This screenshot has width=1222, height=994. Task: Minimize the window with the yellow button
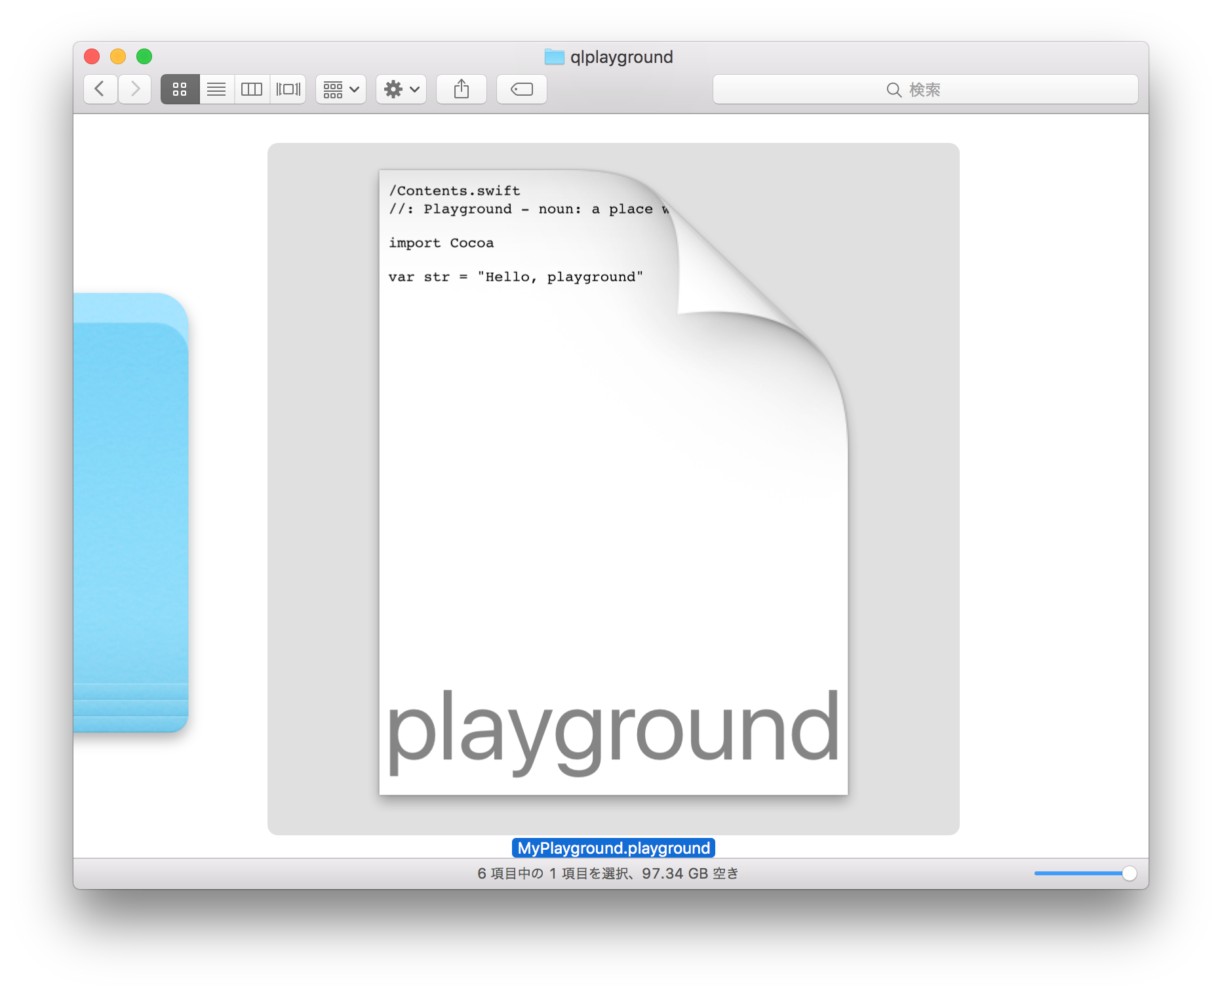(118, 56)
